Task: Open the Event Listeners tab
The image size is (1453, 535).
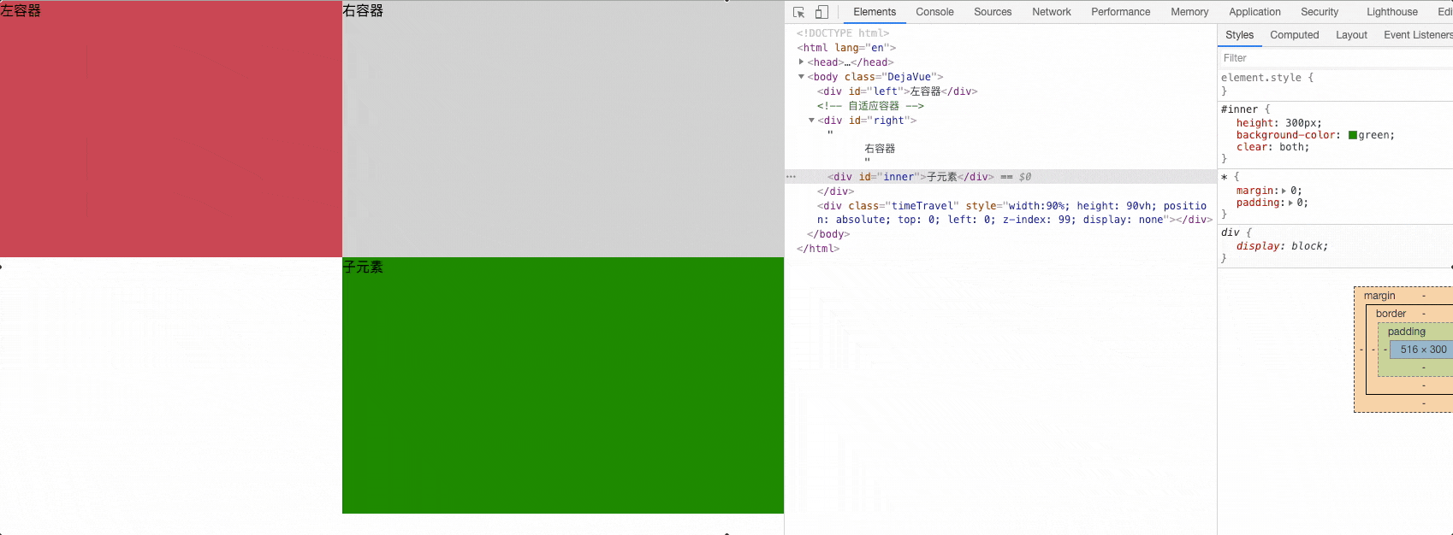Action: click(1417, 35)
